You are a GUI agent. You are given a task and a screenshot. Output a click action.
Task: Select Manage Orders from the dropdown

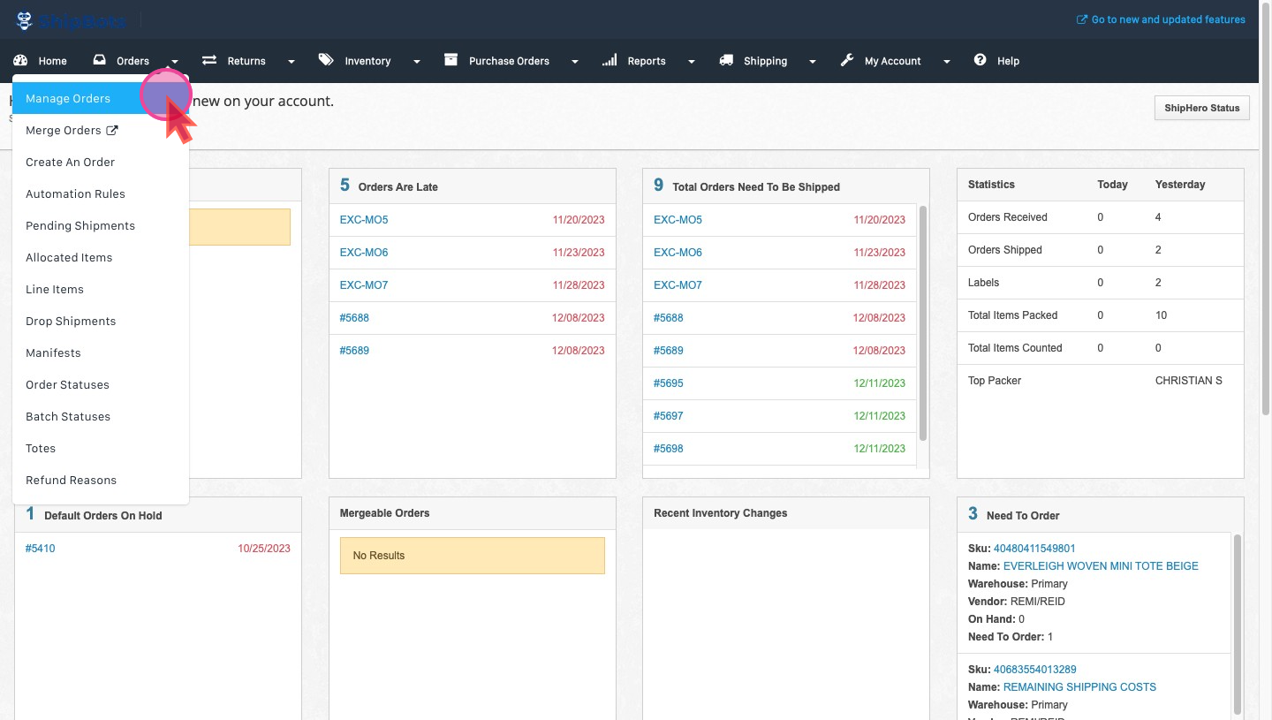coord(101,98)
